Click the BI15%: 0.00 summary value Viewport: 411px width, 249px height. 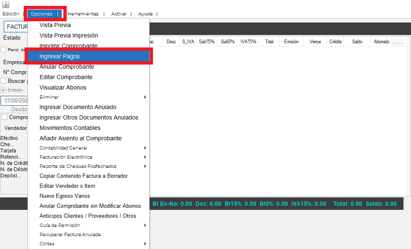point(241,204)
